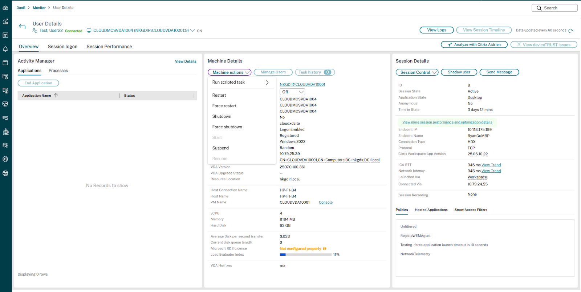The width and height of the screenshot is (581, 292).
Task: Click the back arrow beside User Details
Action: click(23, 27)
